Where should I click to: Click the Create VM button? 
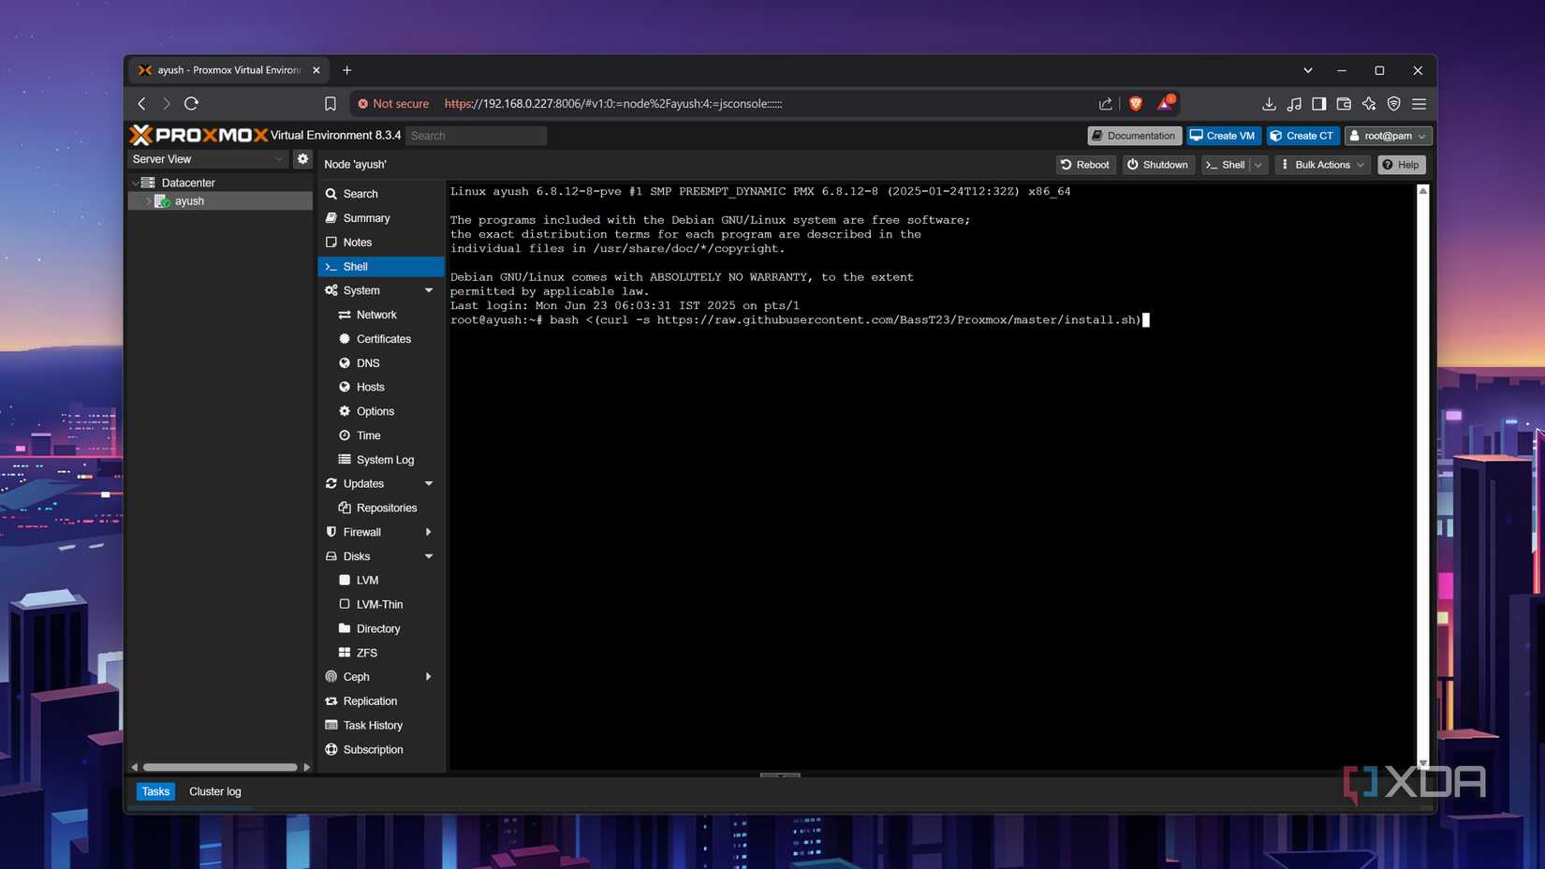coord(1223,136)
